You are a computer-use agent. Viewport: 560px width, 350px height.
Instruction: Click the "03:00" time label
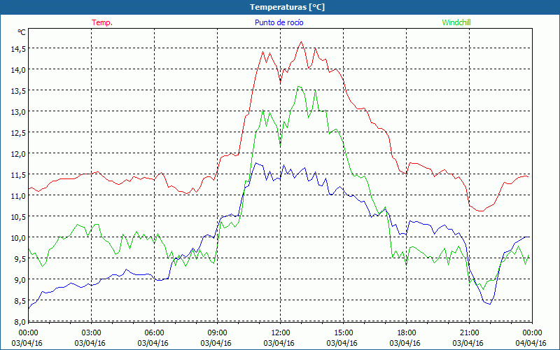(x=92, y=333)
